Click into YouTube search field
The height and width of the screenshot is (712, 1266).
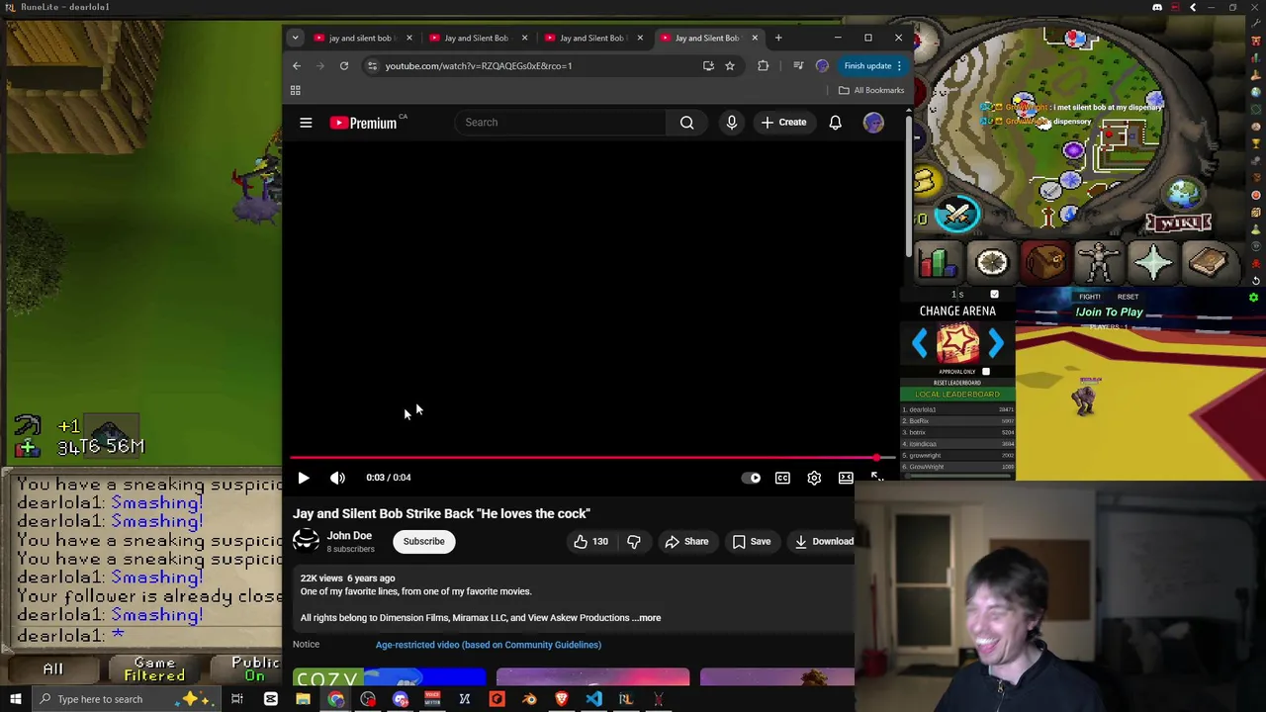point(560,123)
